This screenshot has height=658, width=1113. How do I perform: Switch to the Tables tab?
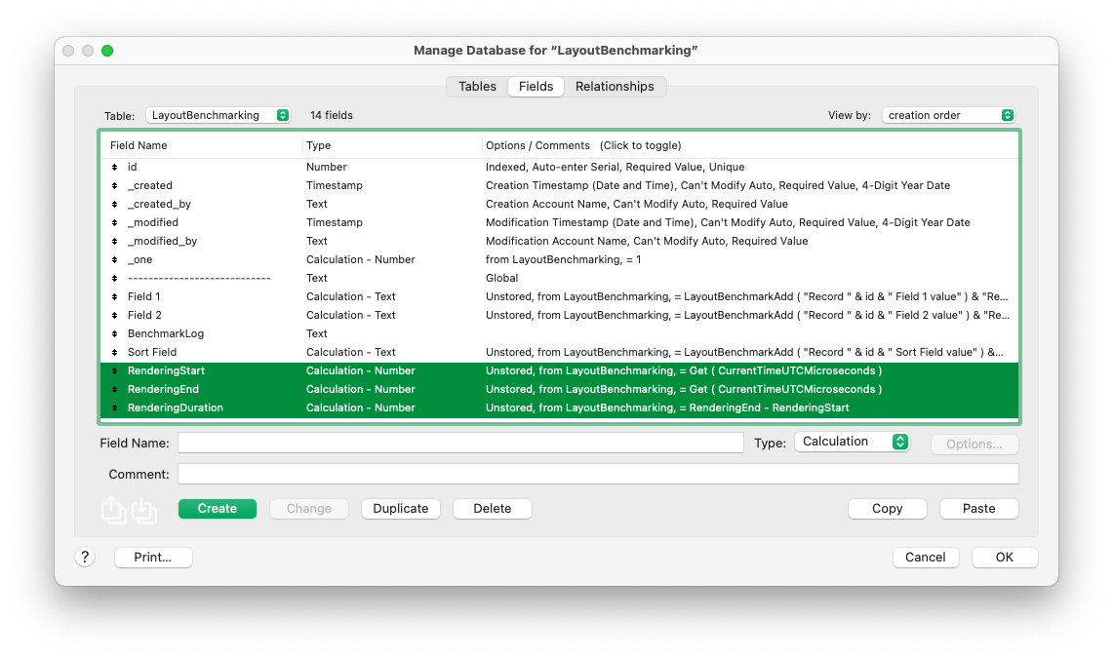point(477,87)
